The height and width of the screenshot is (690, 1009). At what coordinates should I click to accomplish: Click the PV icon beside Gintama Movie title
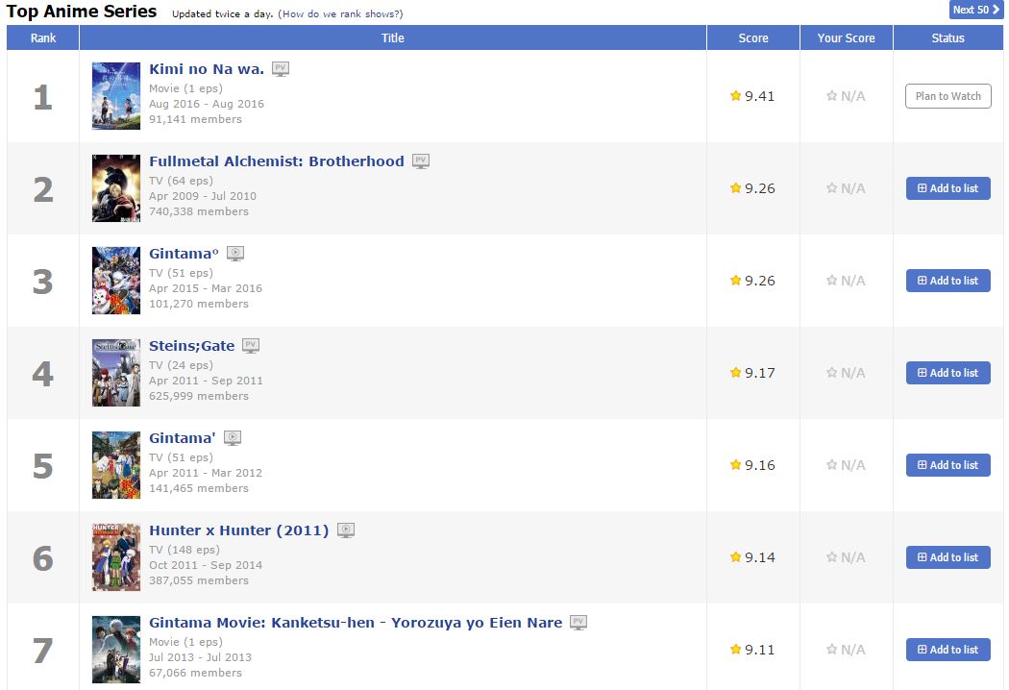coord(578,623)
